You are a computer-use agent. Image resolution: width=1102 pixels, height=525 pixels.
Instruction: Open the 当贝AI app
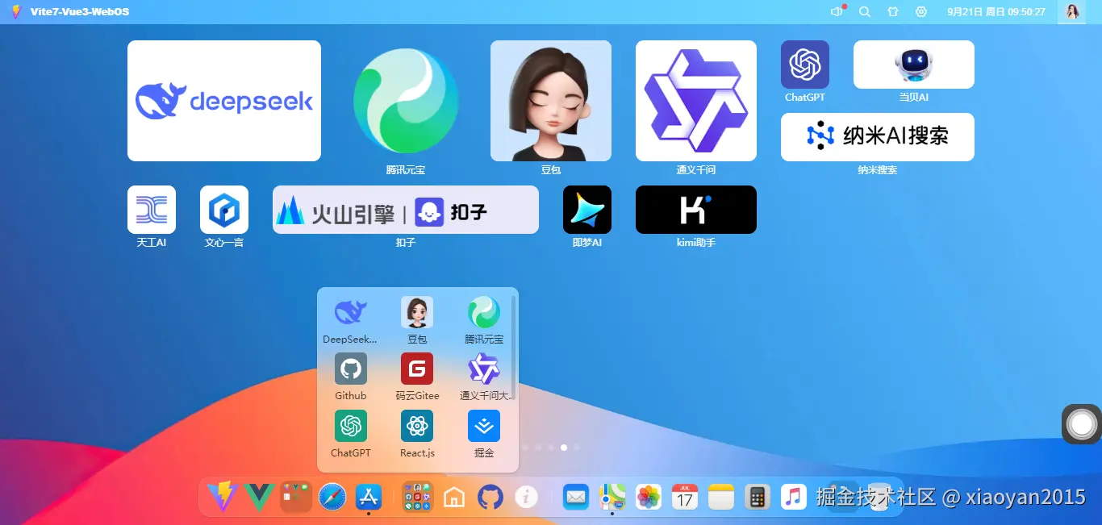click(x=913, y=64)
